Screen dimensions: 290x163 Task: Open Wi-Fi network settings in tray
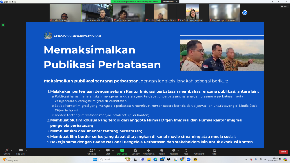pyautogui.click(x=261, y=159)
